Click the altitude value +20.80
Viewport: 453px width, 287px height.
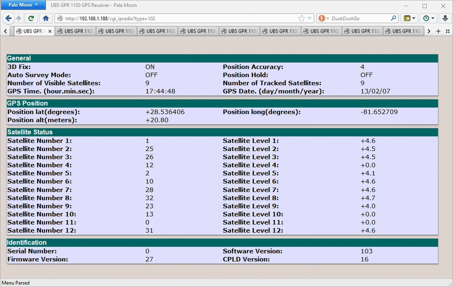pyautogui.click(x=157, y=120)
